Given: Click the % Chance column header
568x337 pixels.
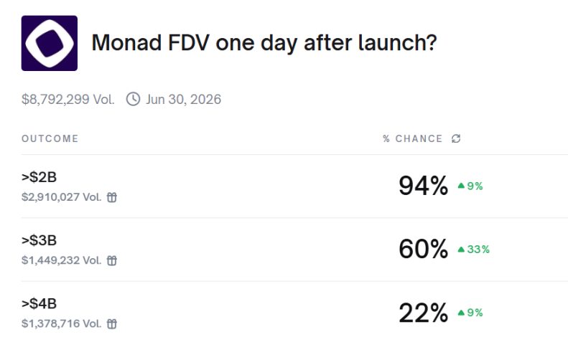Looking at the screenshot, I should (x=412, y=138).
